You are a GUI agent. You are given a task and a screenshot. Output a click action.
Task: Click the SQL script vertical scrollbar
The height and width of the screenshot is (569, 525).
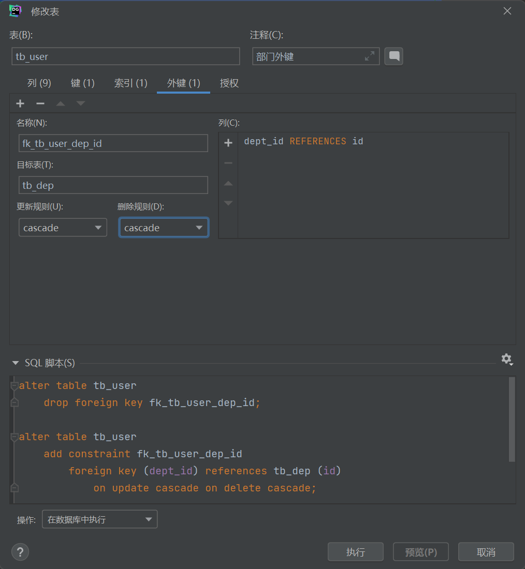(x=512, y=419)
